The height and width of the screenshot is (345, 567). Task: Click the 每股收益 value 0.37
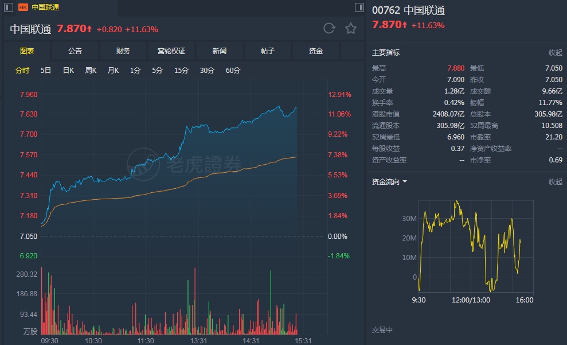coord(458,149)
